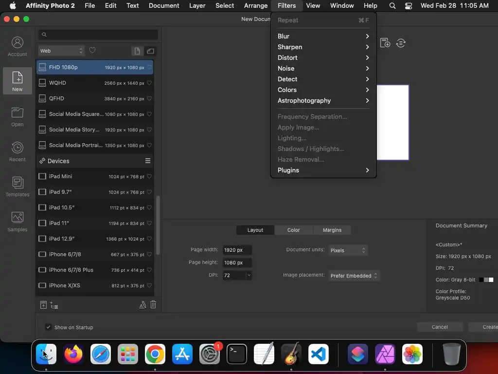Favorite the FHD 1080p preset
This screenshot has height=374, width=498.
[149, 67]
